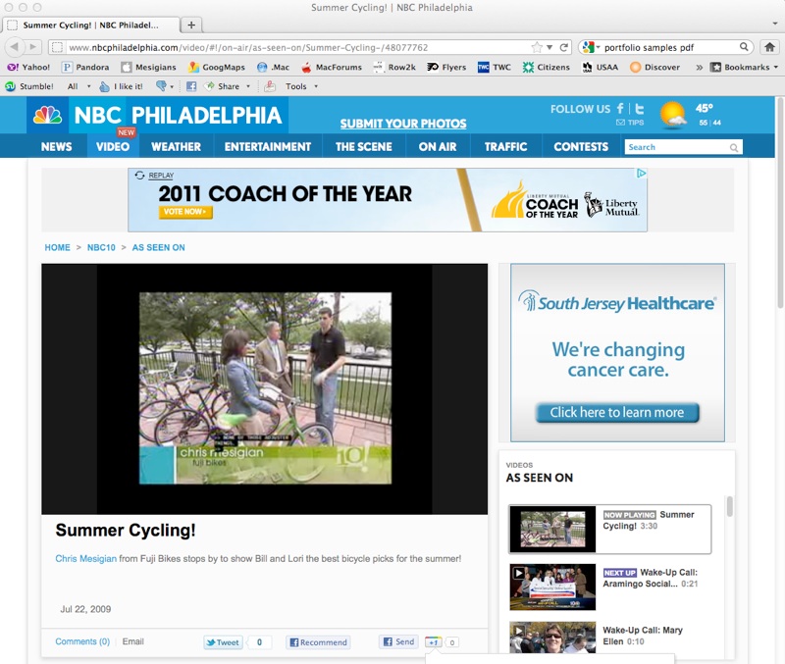Viewport: 785px width, 664px height.
Task: Click the weather sun-and-cloud icon
Action: [x=673, y=115]
